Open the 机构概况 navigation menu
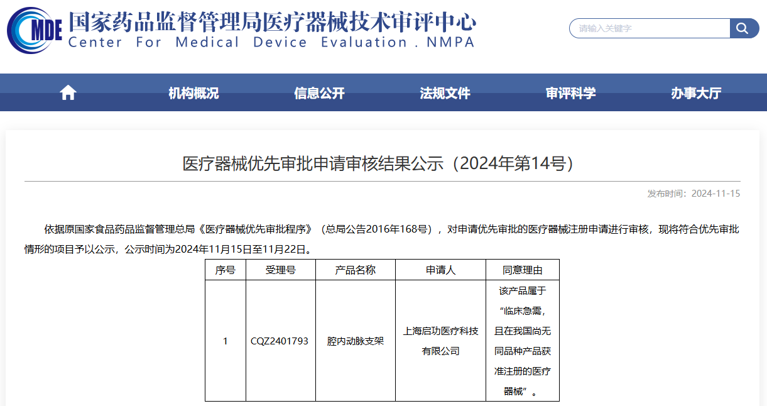Viewport: 767px width, 406px height. (x=193, y=93)
